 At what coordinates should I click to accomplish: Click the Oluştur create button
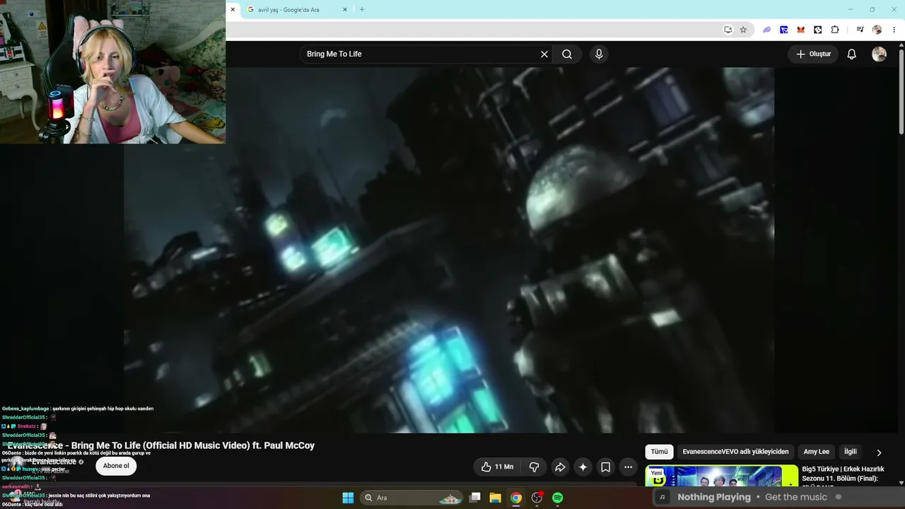[x=813, y=54]
